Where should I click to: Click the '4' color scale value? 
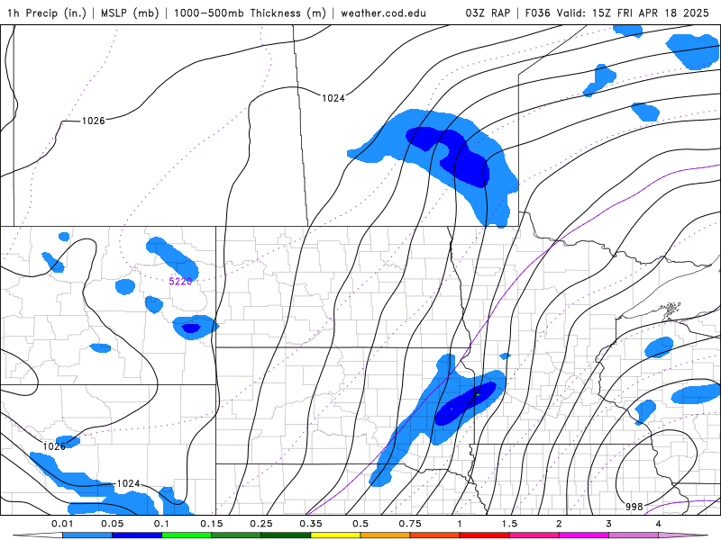659,524
